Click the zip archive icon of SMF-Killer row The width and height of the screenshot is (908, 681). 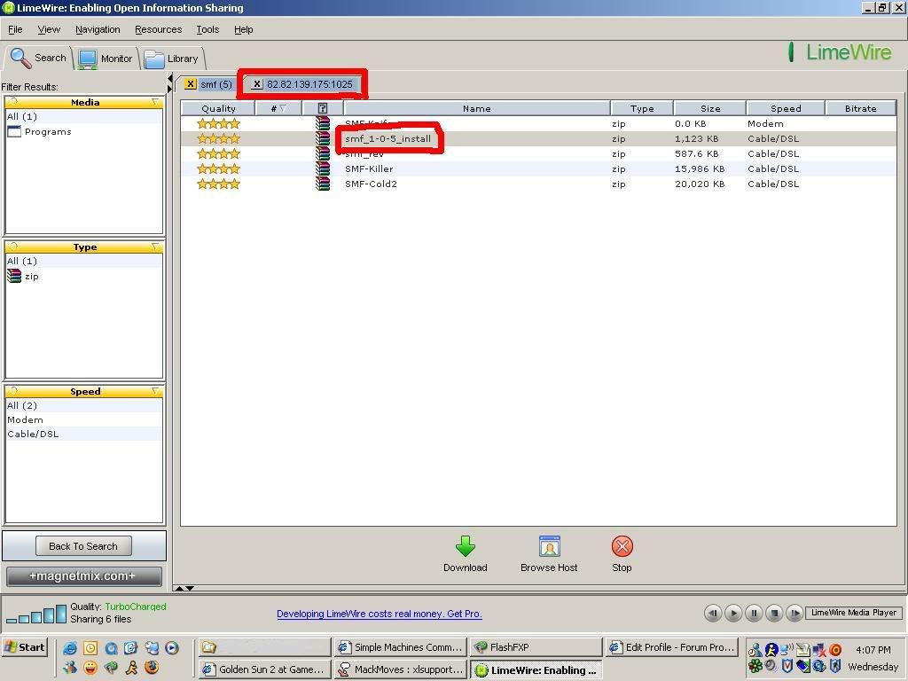[x=323, y=169]
